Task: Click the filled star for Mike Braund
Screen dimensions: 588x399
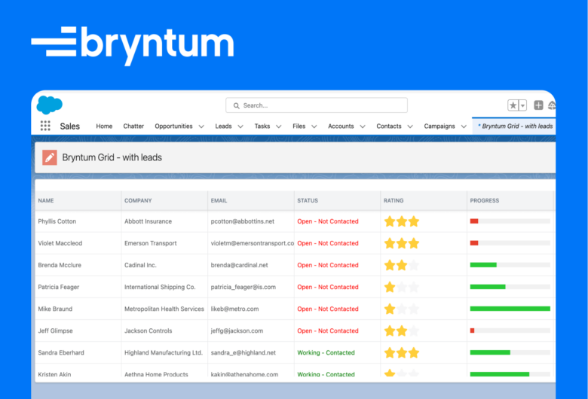Action: tap(390, 309)
